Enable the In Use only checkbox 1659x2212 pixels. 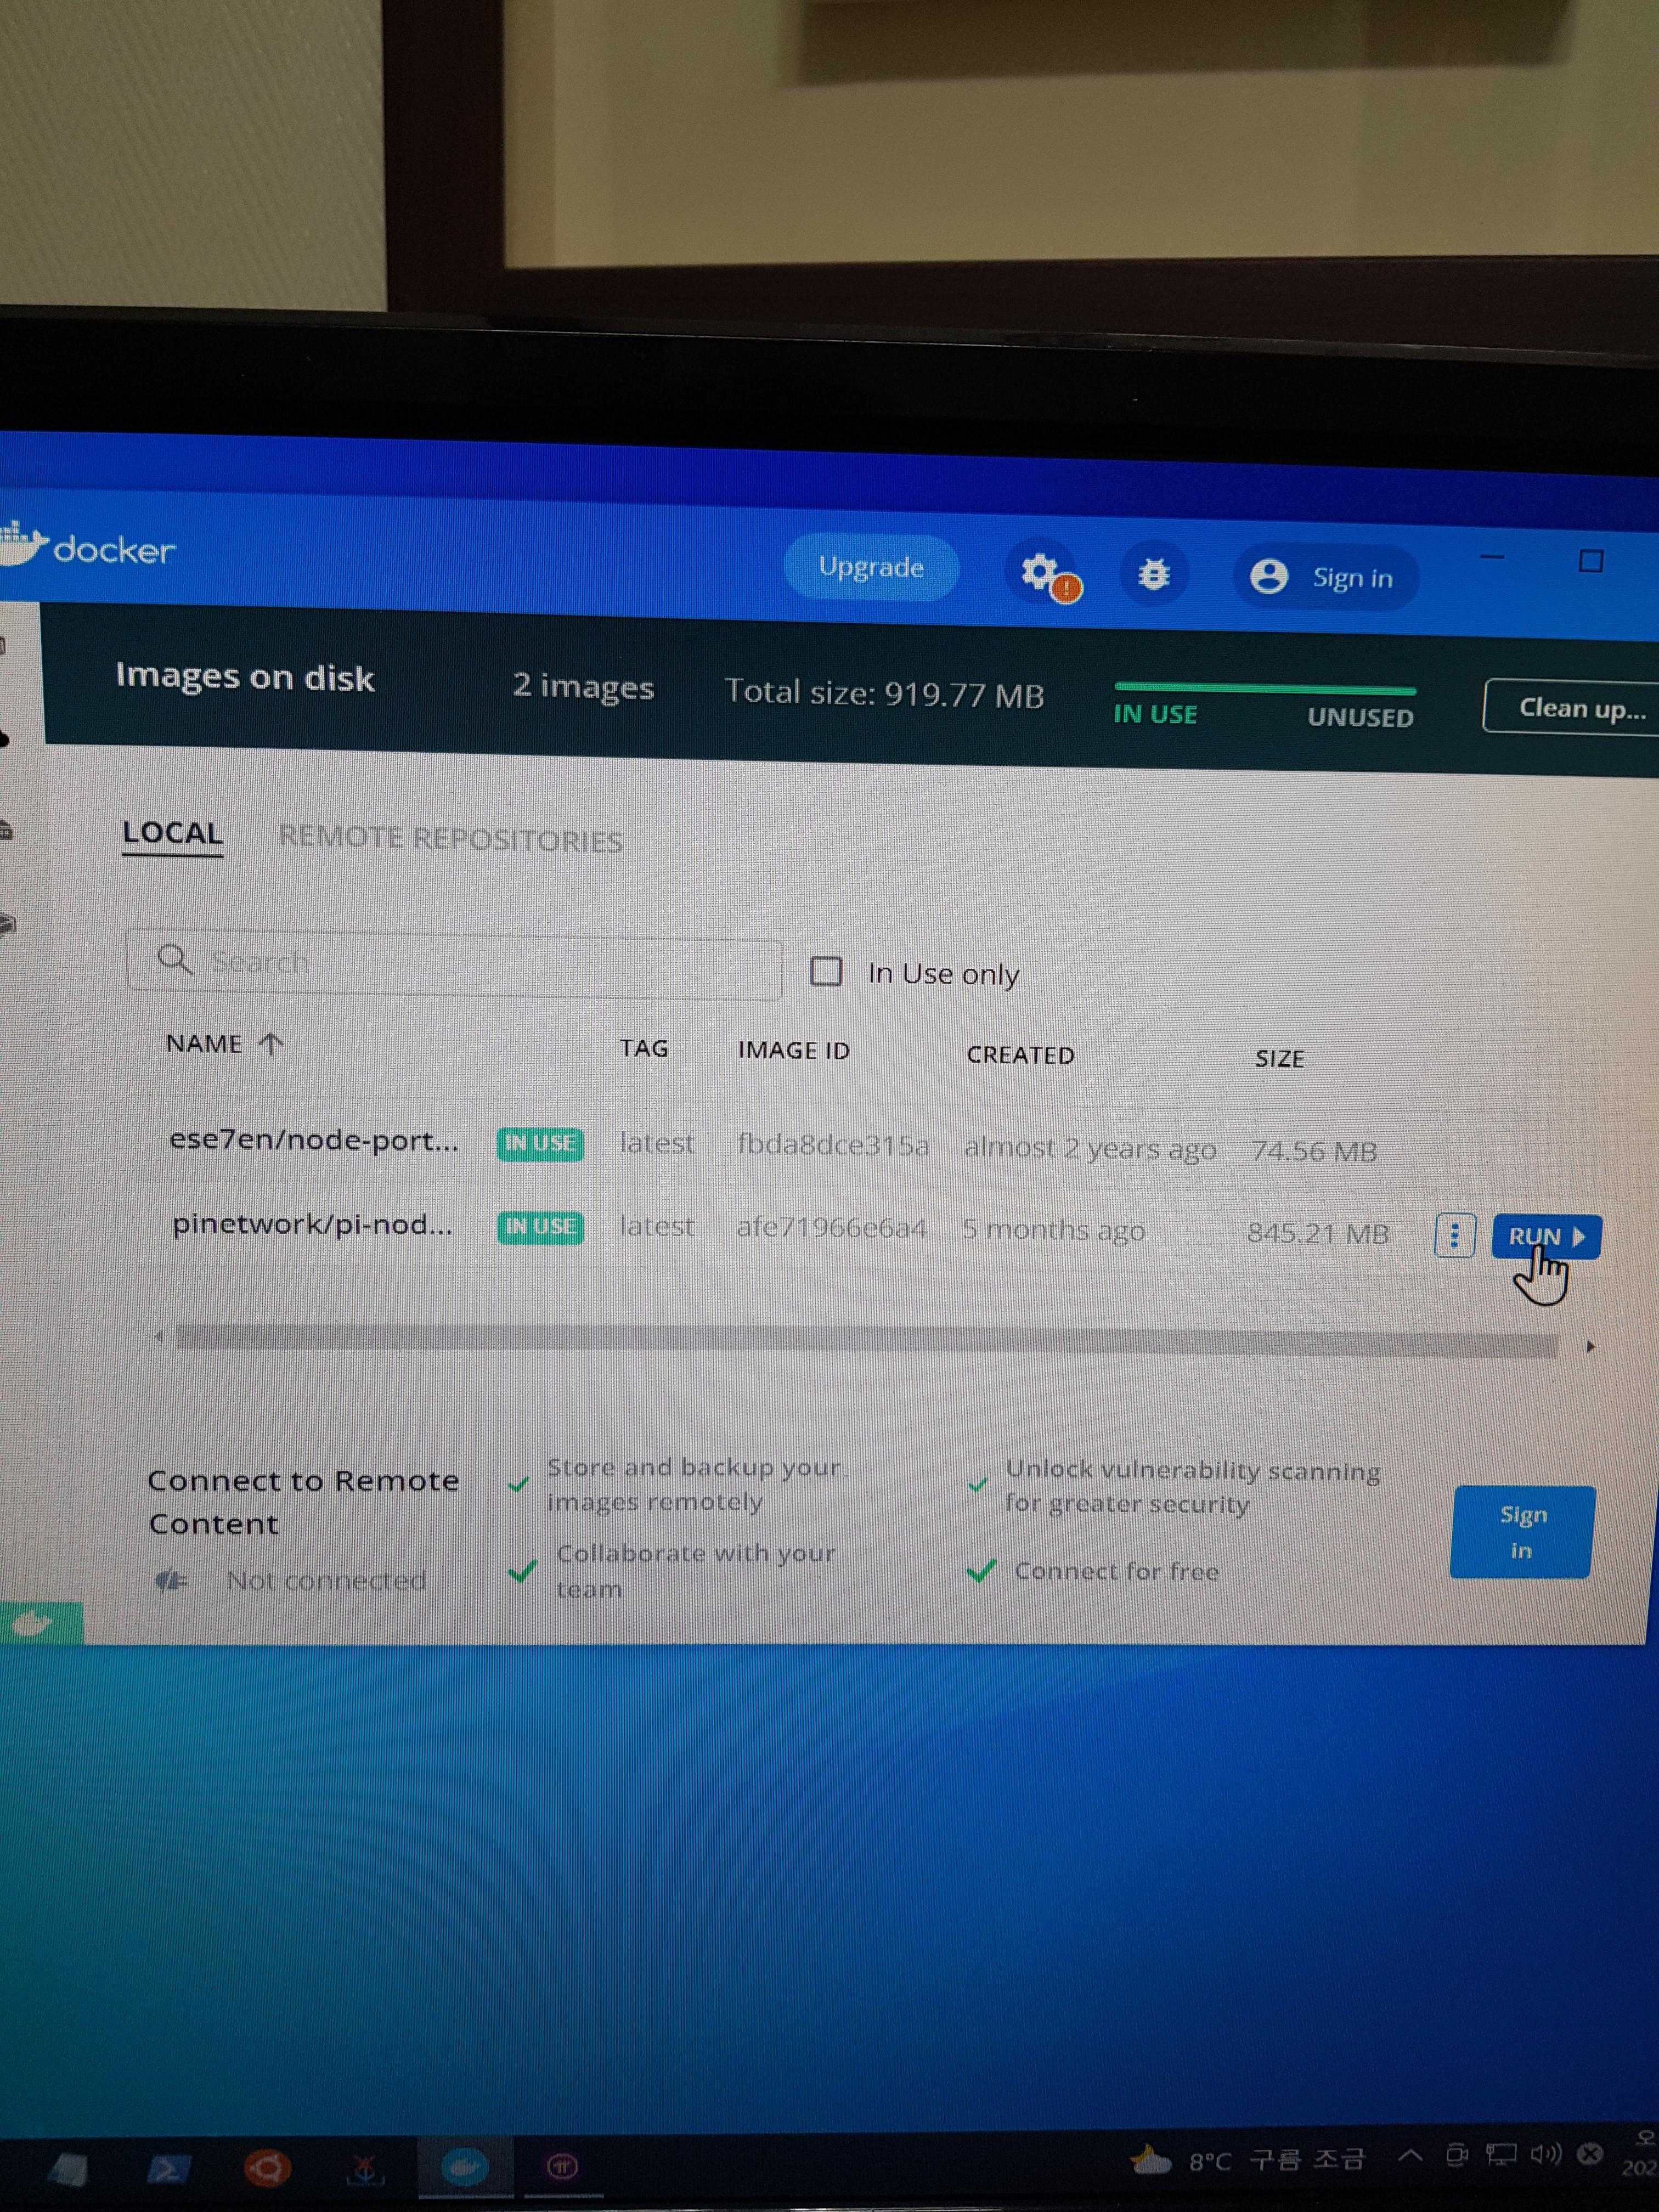pyautogui.click(x=826, y=971)
